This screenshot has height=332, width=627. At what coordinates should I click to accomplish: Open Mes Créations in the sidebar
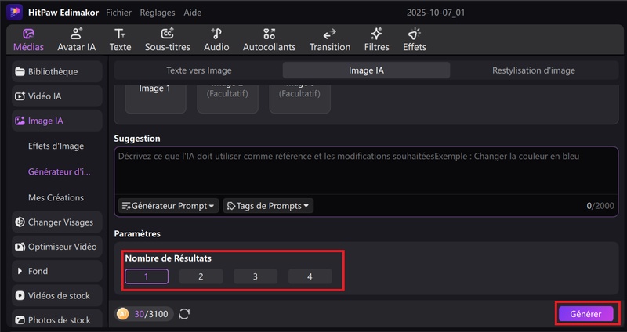pos(56,197)
